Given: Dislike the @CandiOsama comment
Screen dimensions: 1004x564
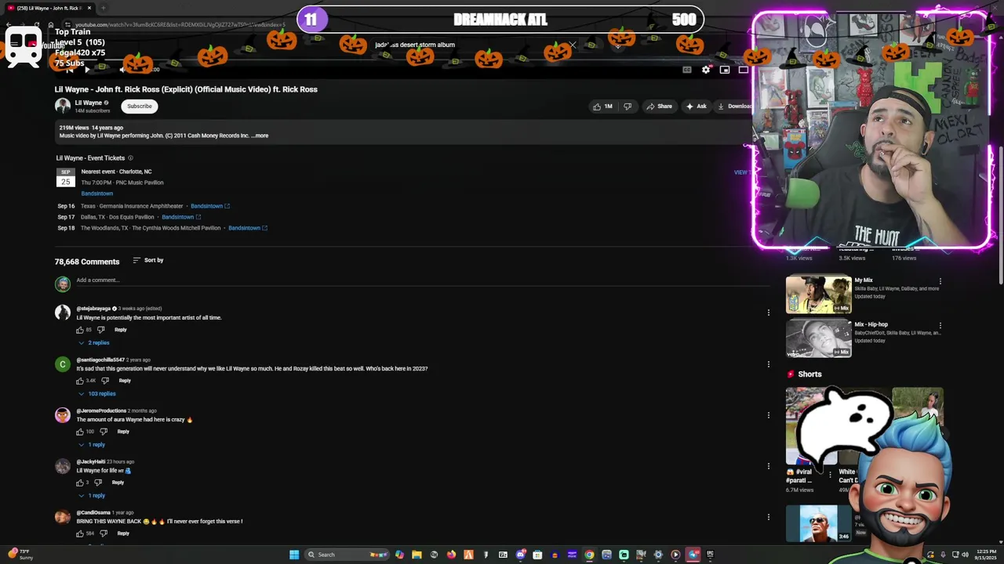Looking at the screenshot, I should 104,533.
